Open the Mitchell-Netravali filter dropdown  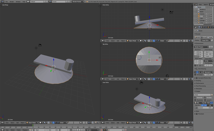pos(208,72)
